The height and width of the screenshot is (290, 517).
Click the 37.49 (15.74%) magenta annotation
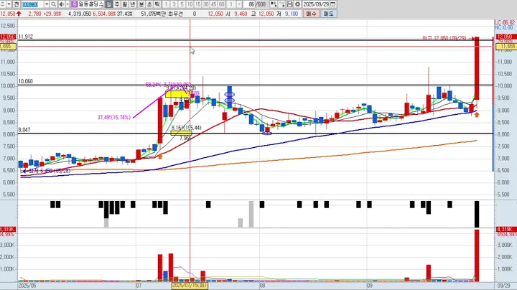tap(114, 117)
